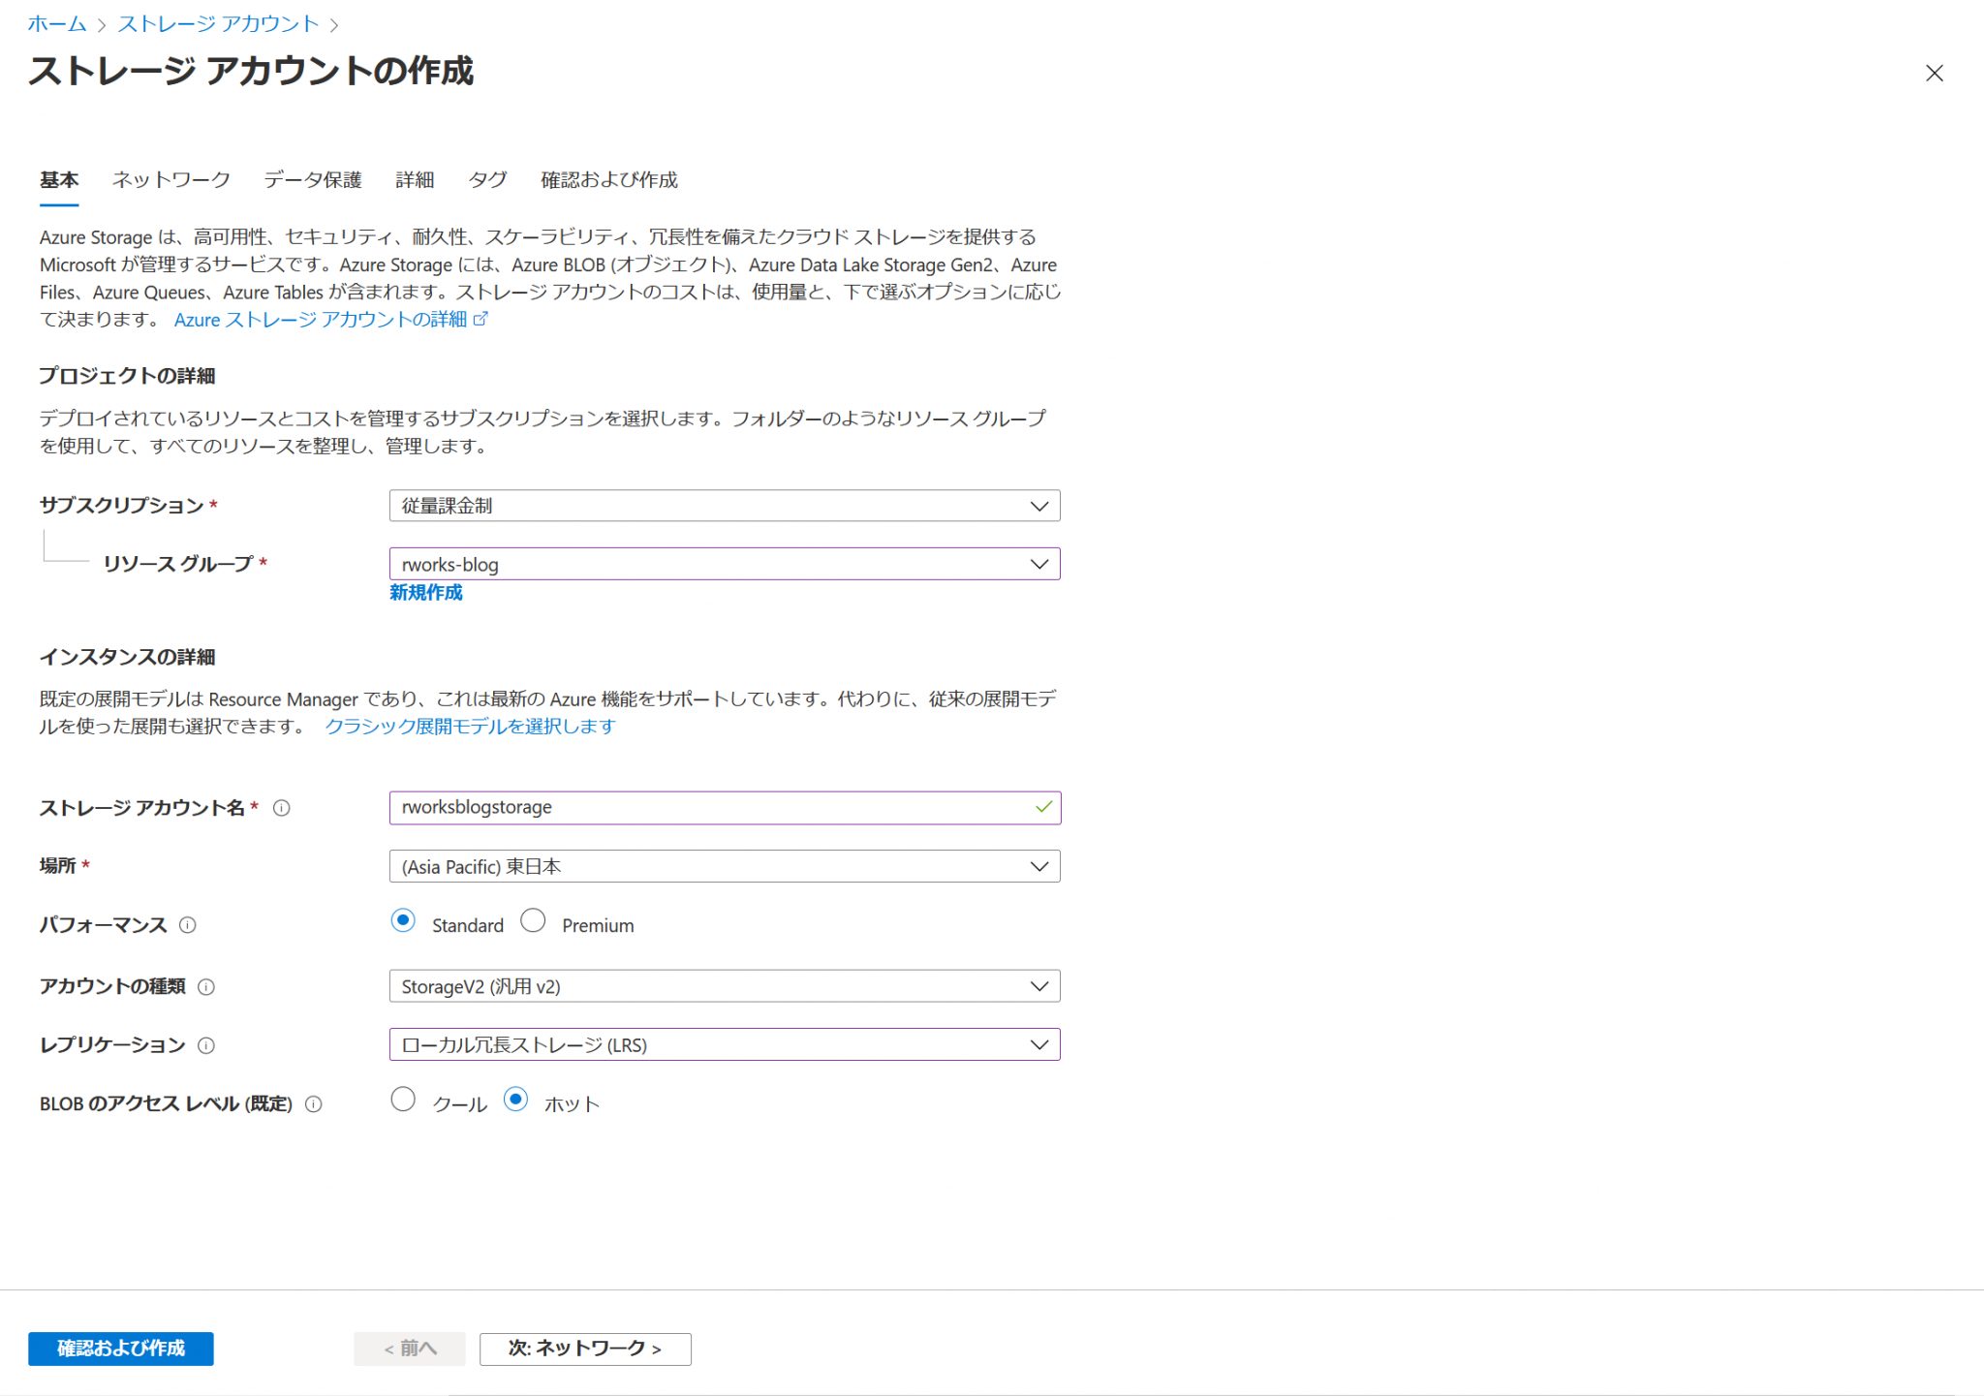Click the クラシック展開モデルを選択します link
Viewport: 1984px width, 1396px height.
(471, 727)
